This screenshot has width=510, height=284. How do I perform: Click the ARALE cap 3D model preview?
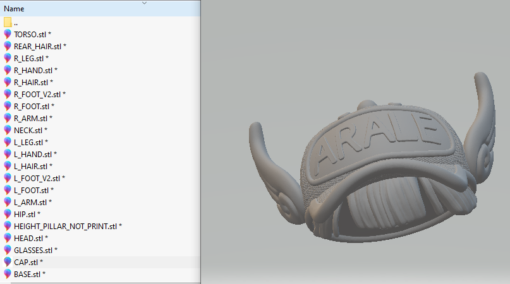(372, 158)
